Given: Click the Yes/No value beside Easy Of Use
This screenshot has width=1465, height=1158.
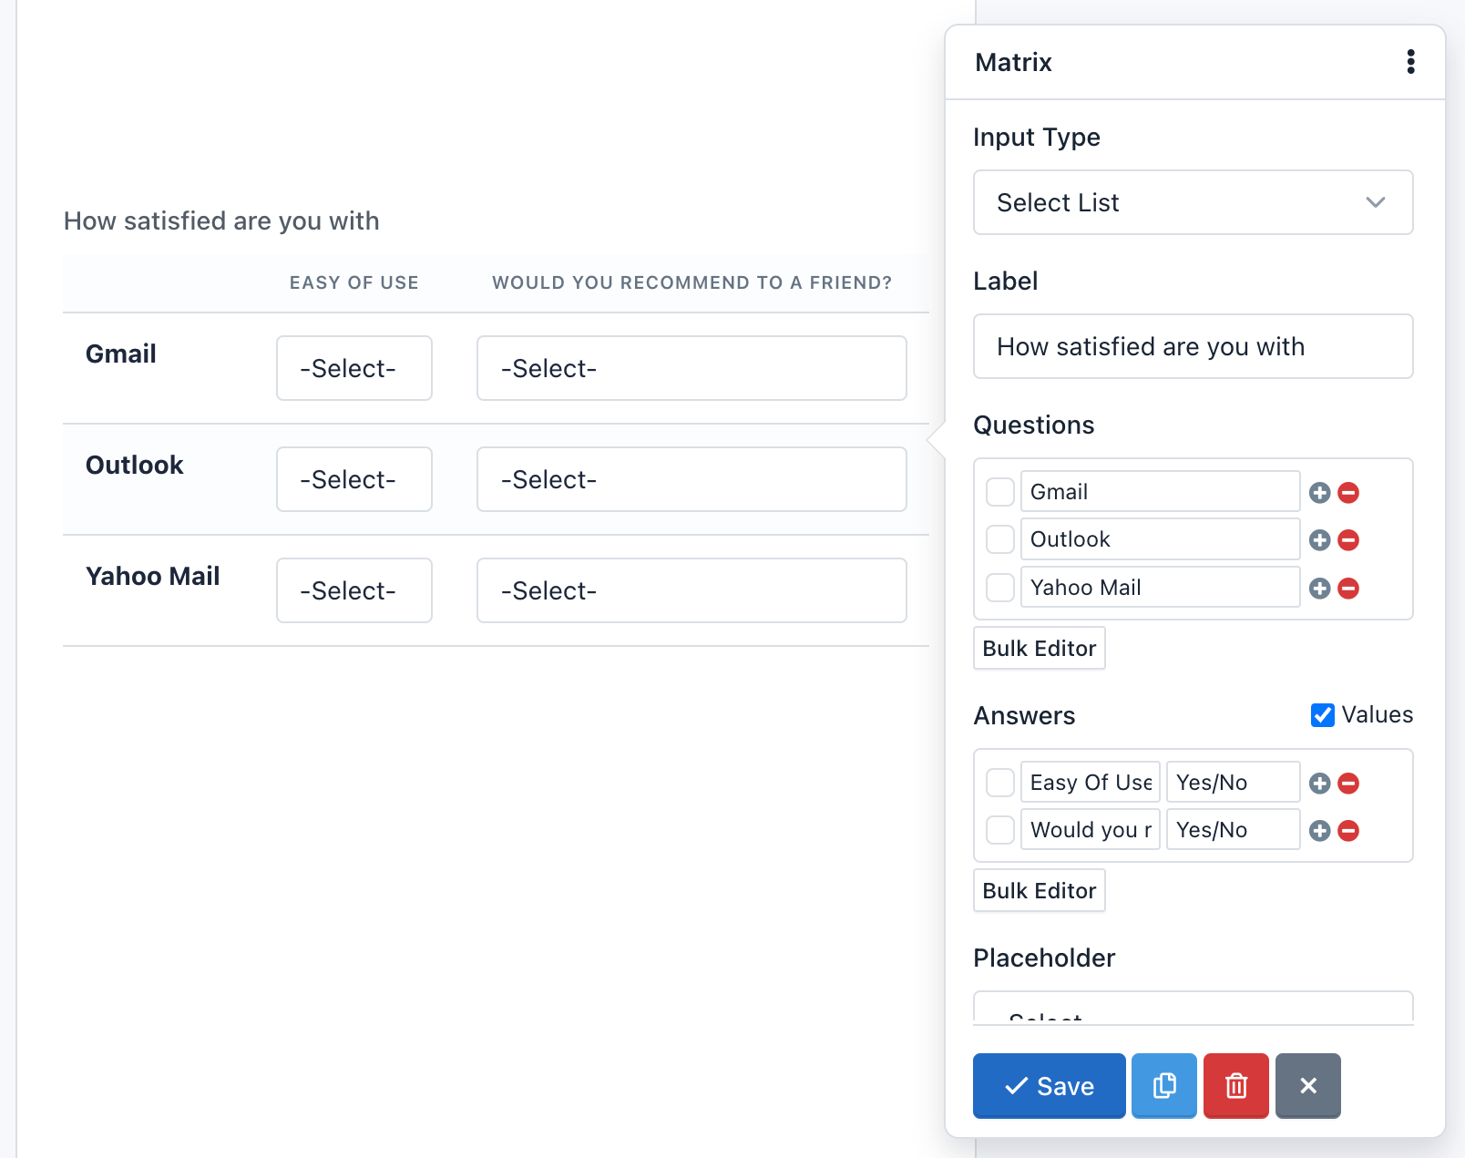Looking at the screenshot, I should [1232, 782].
